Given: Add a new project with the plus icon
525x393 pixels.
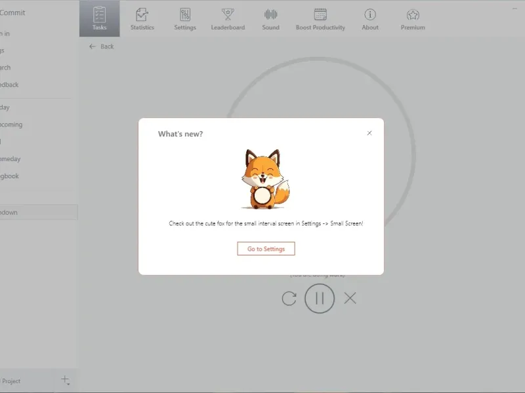Looking at the screenshot, I should click(65, 380).
